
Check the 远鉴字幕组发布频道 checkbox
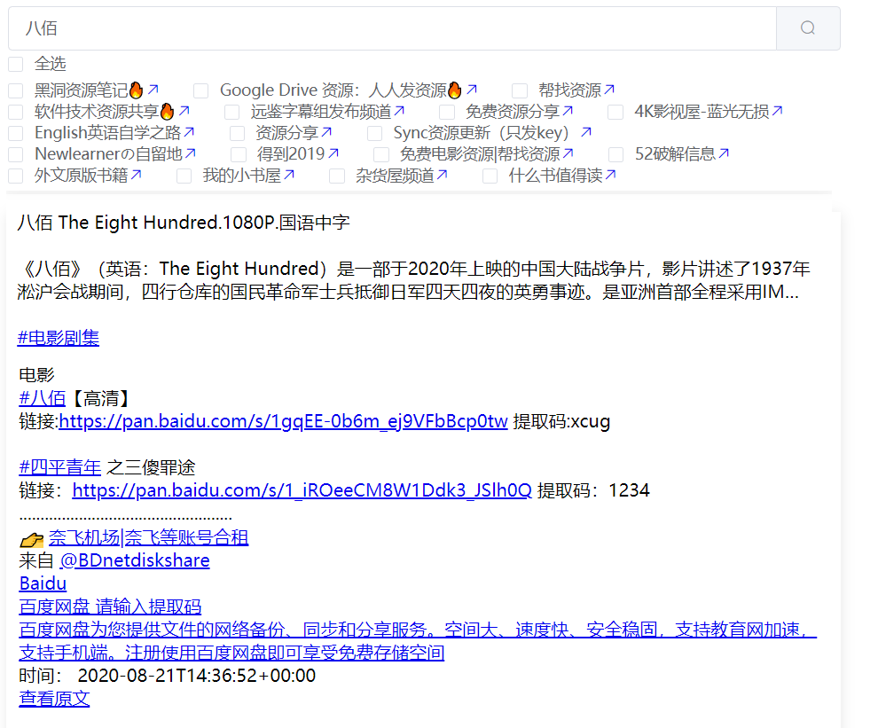click(231, 112)
